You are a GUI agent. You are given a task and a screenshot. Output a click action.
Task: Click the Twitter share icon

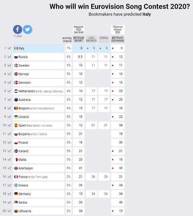[x=27, y=30]
